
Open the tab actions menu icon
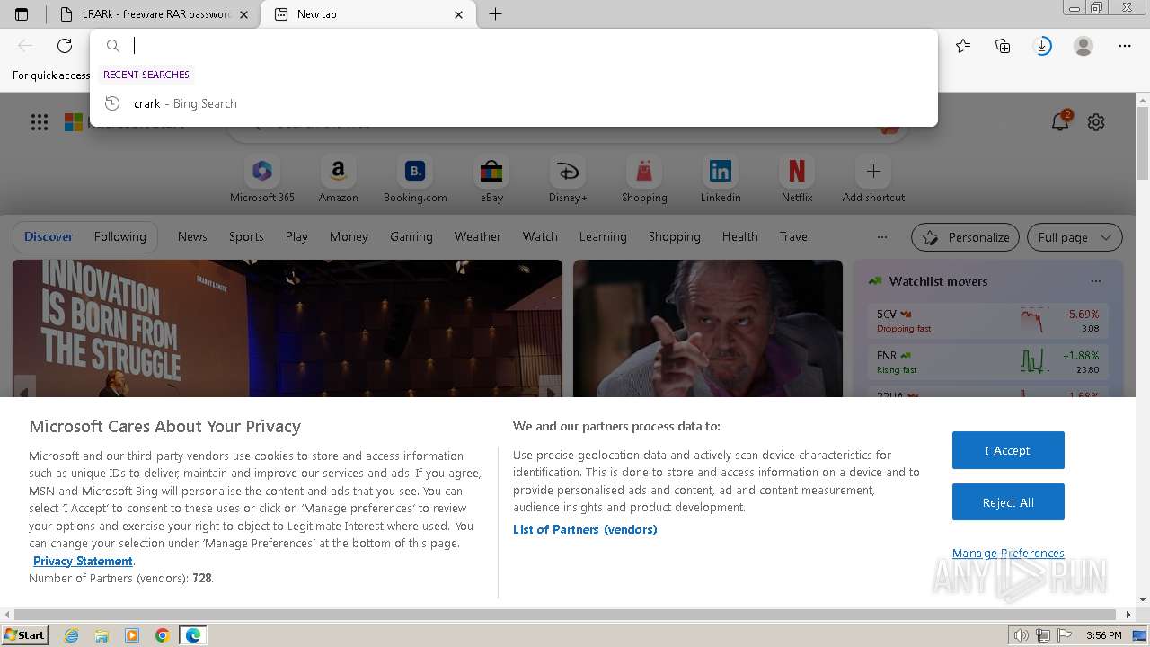coord(22,14)
